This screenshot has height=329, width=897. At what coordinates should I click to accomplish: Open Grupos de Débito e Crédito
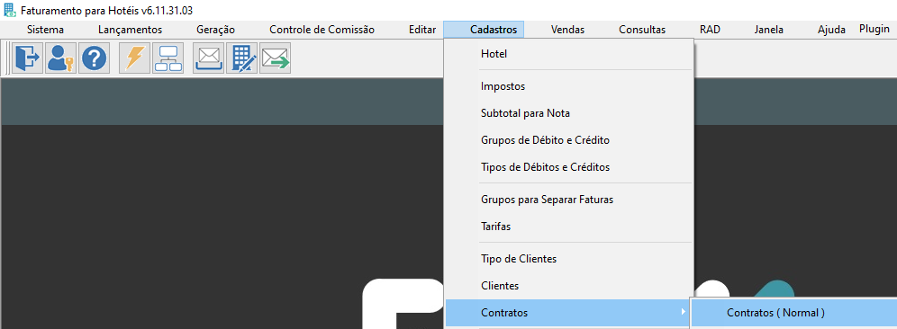tap(568, 140)
